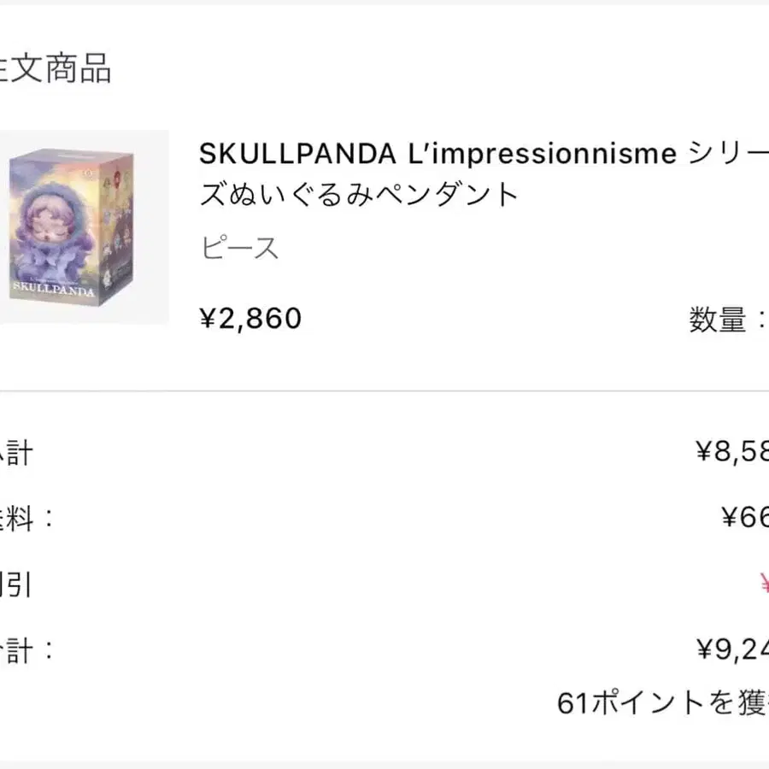Click the ¥66 shipping fee amount
The image size is (769, 769).
click(744, 518)
